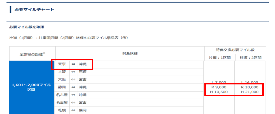Click the H 10,500 one-way mileage value
This screenshot has height=114, width=275.
pyautogui.click(x=219, y=92)
